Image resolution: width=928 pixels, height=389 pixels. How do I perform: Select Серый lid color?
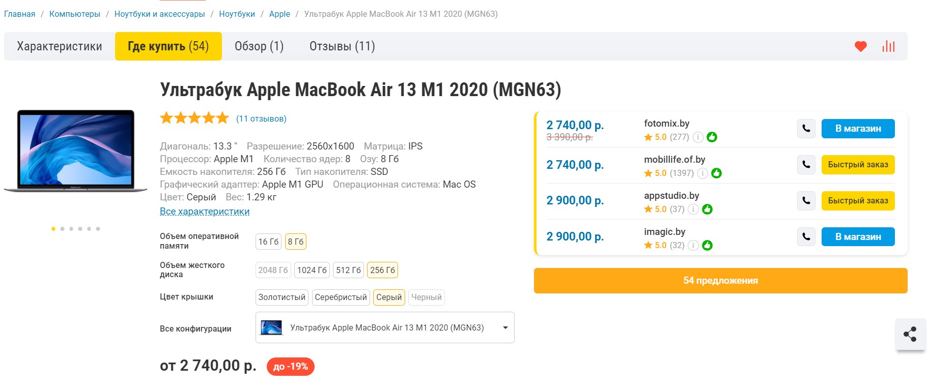[x=389, y=297]
